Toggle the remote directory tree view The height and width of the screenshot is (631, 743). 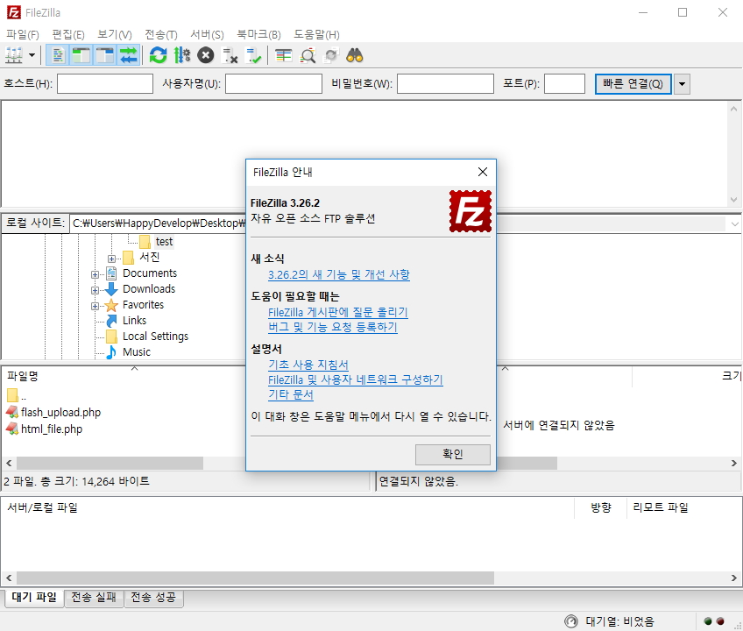105,55
